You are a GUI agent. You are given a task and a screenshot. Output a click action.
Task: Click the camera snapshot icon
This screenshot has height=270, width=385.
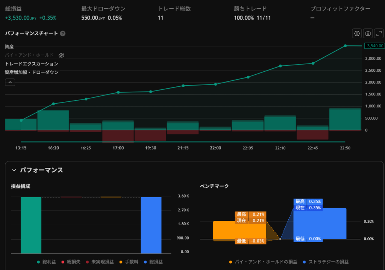[x=368, y=33]
